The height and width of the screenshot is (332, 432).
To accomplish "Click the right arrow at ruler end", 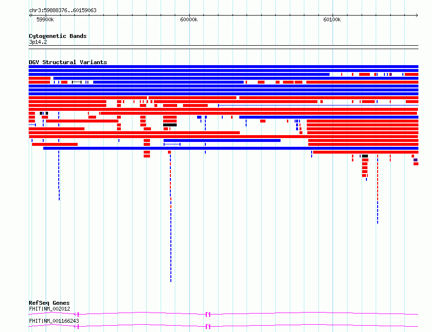I will (416, 16).
